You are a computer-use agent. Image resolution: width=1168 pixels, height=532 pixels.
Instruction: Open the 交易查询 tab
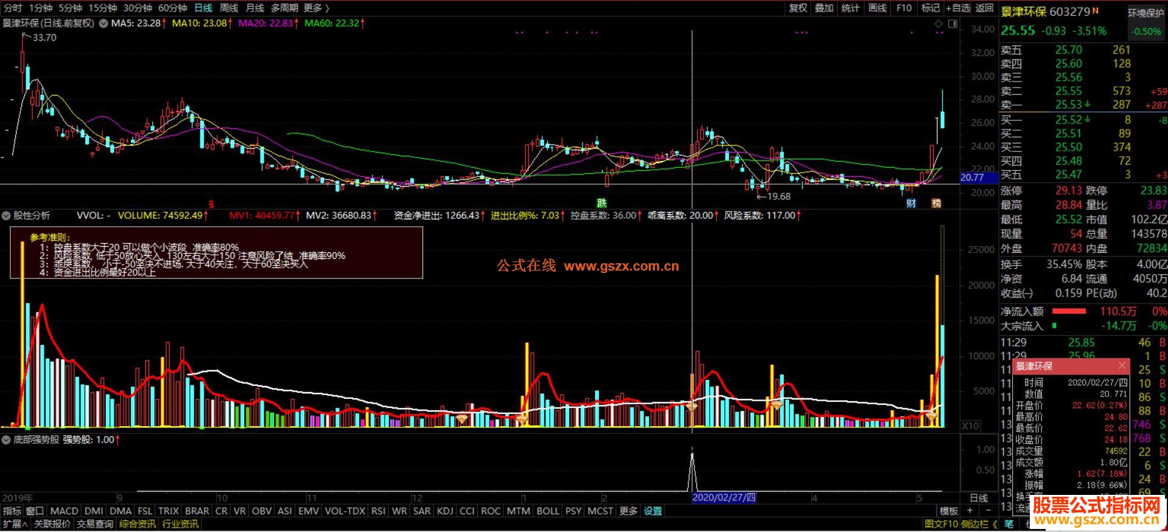click(x=95, y=523)
